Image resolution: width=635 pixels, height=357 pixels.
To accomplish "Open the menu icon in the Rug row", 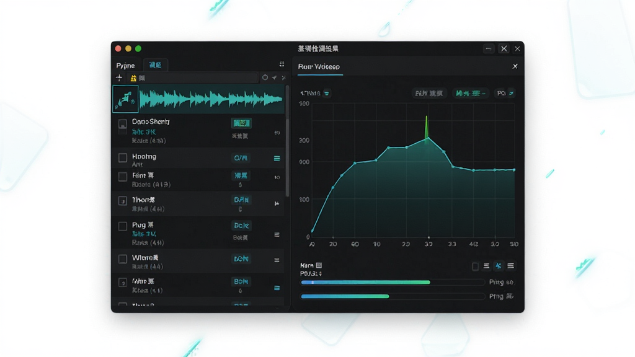I will click(277, 234).
